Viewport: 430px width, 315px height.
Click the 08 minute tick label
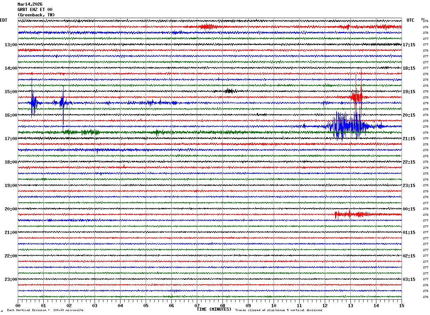(222, 305)
